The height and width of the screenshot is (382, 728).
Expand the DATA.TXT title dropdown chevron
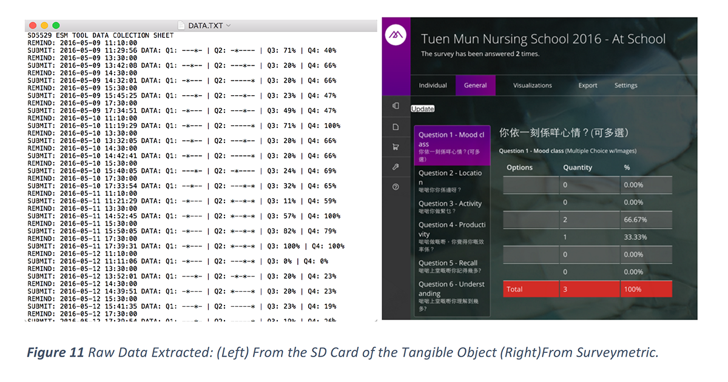228,25
